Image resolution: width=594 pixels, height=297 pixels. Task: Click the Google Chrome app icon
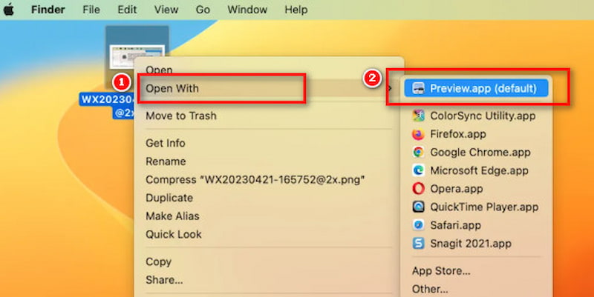pos(418,153)
